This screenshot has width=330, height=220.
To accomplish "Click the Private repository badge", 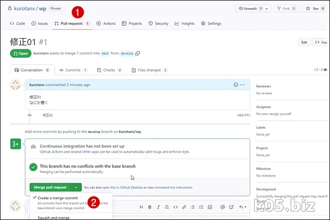I will click(x=56, y=8).
